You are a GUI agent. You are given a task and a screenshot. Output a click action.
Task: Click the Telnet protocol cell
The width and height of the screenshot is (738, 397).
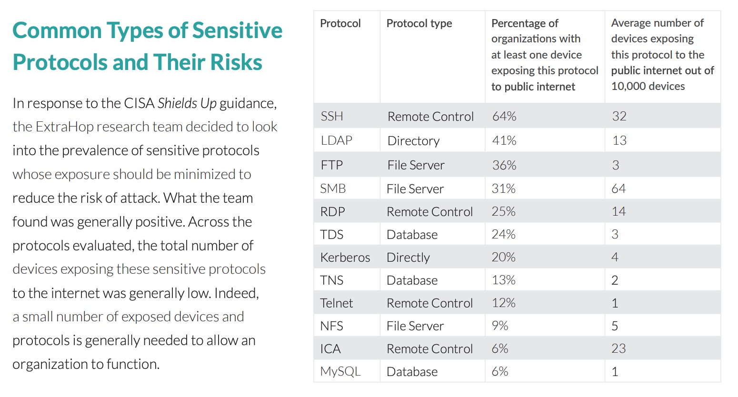tap(336, 303)
